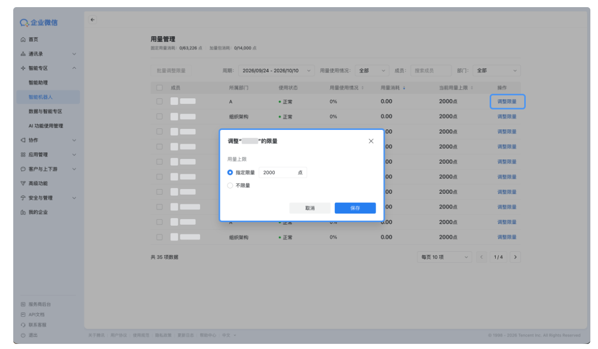598x349 pixels.
Task: Open 高级功能 from the sidebar
Action: click(38, 183)
